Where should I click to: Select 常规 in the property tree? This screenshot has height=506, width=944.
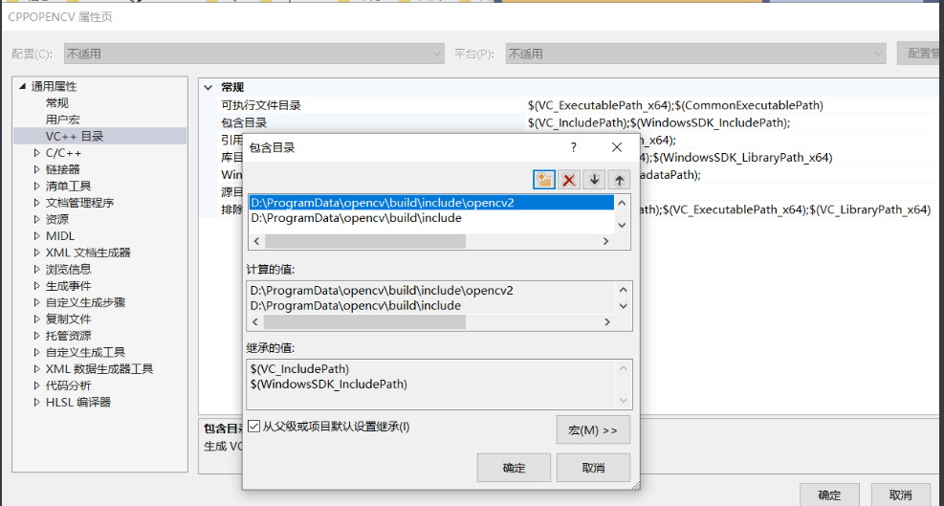(x=57, y=103)
